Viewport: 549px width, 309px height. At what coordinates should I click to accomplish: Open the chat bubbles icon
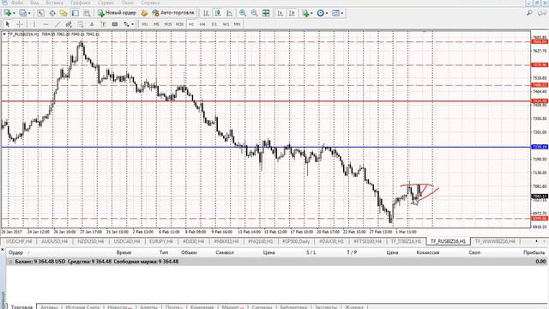pos(543,13)
